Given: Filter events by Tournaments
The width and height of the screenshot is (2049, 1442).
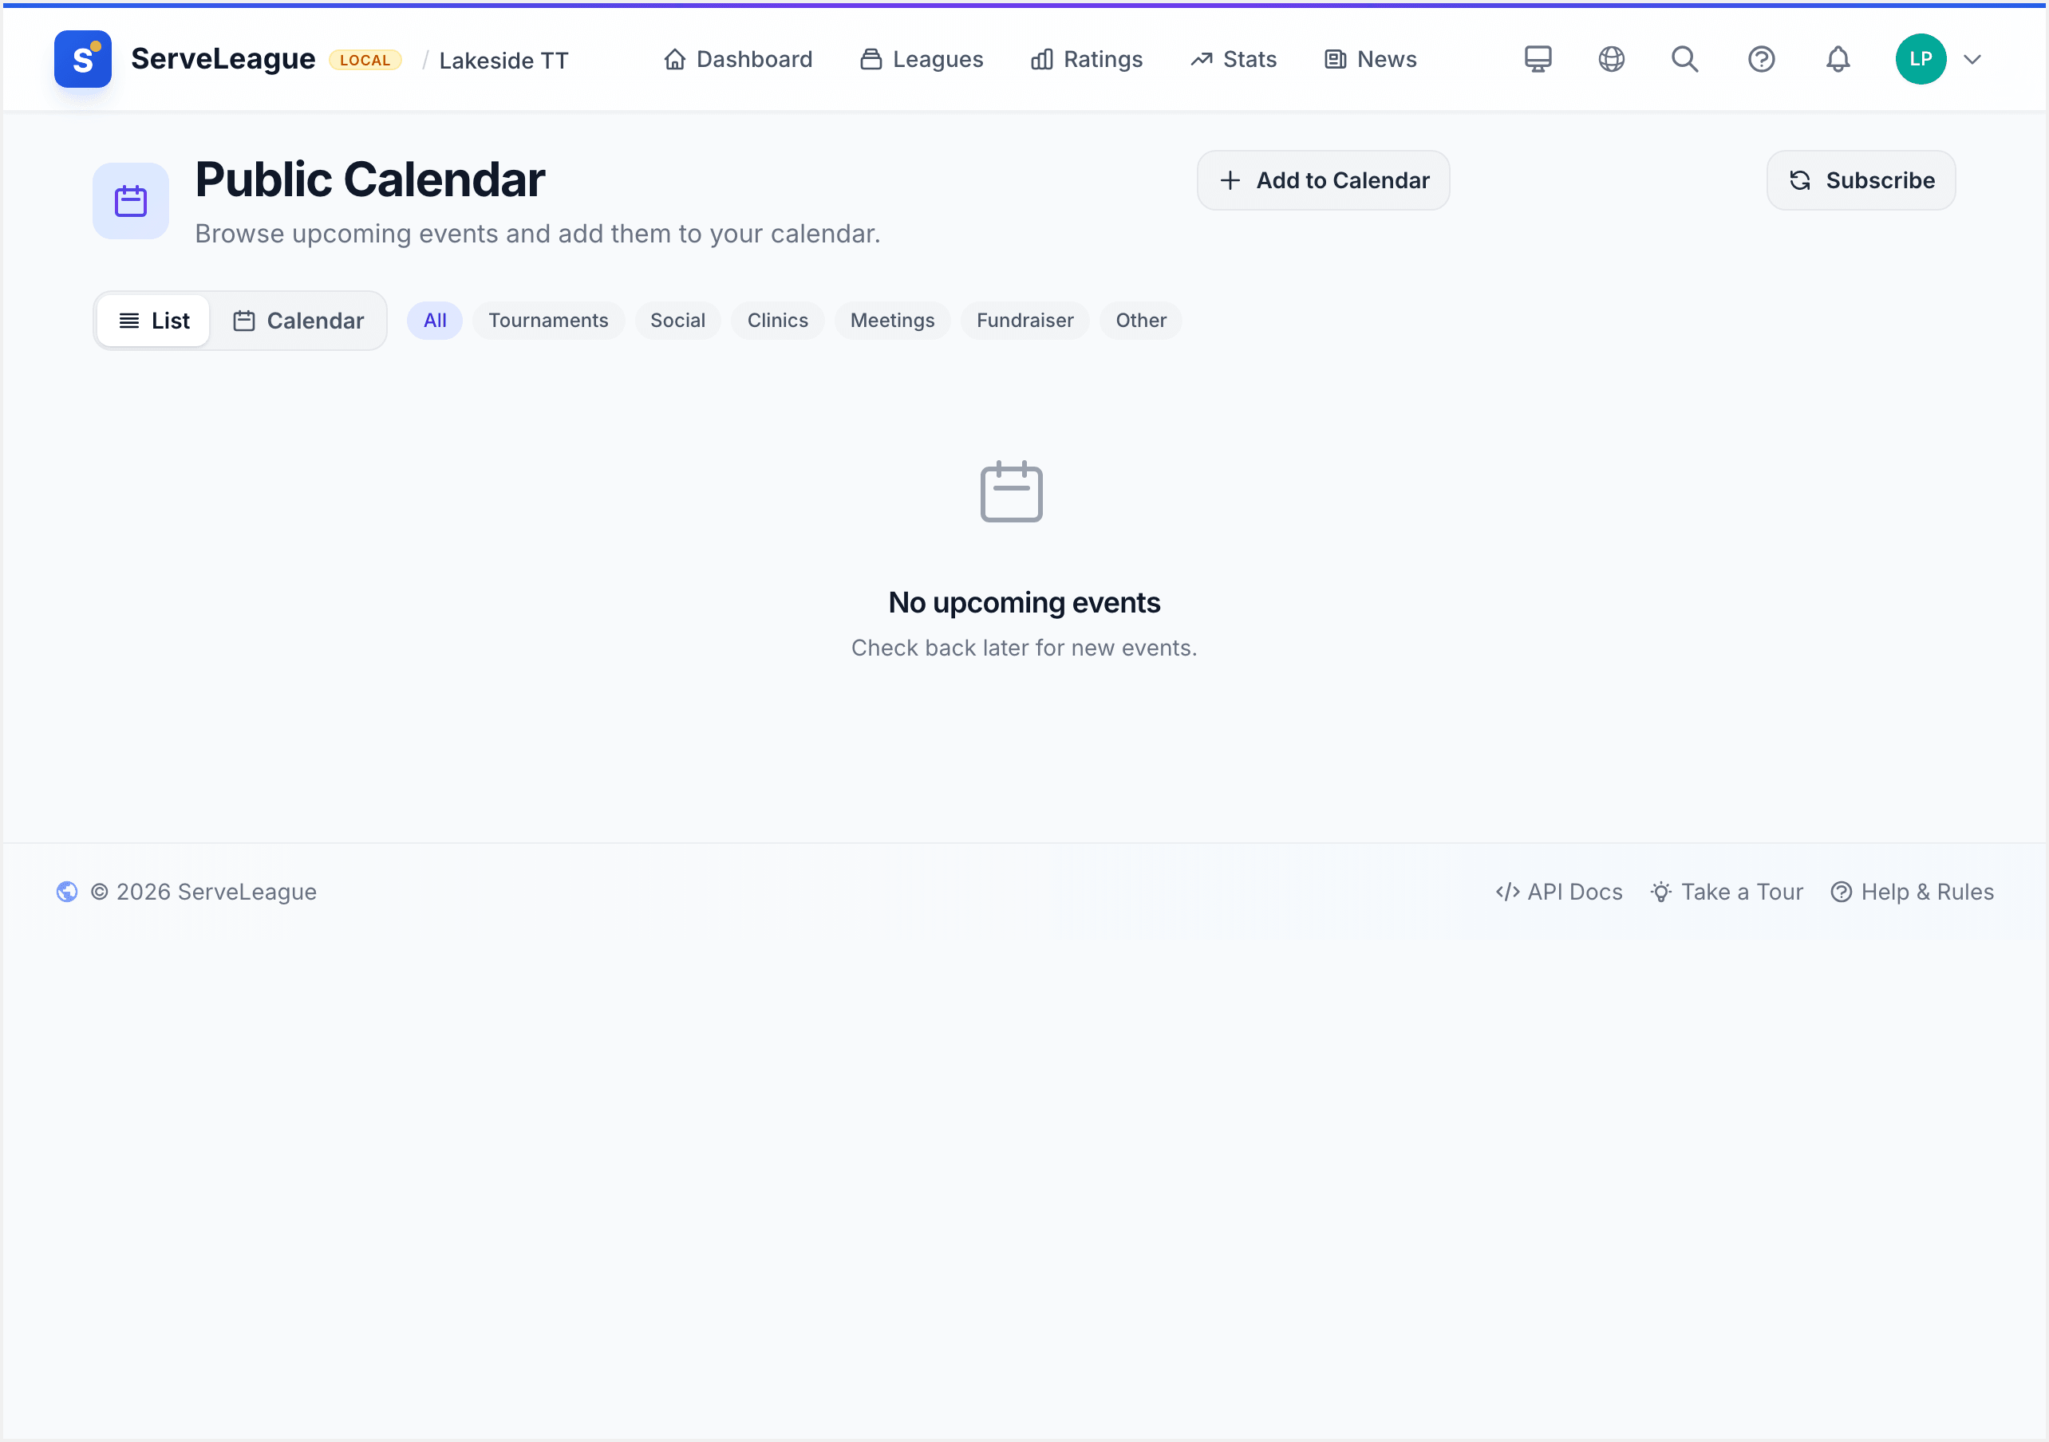Looking at the screenshot, I should (x=548, y=321).
